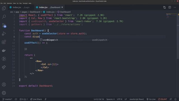Viewport: 179px width, 101px height.
Task: Open the Explorer view in activity bar
Action: tap(4, 8)
